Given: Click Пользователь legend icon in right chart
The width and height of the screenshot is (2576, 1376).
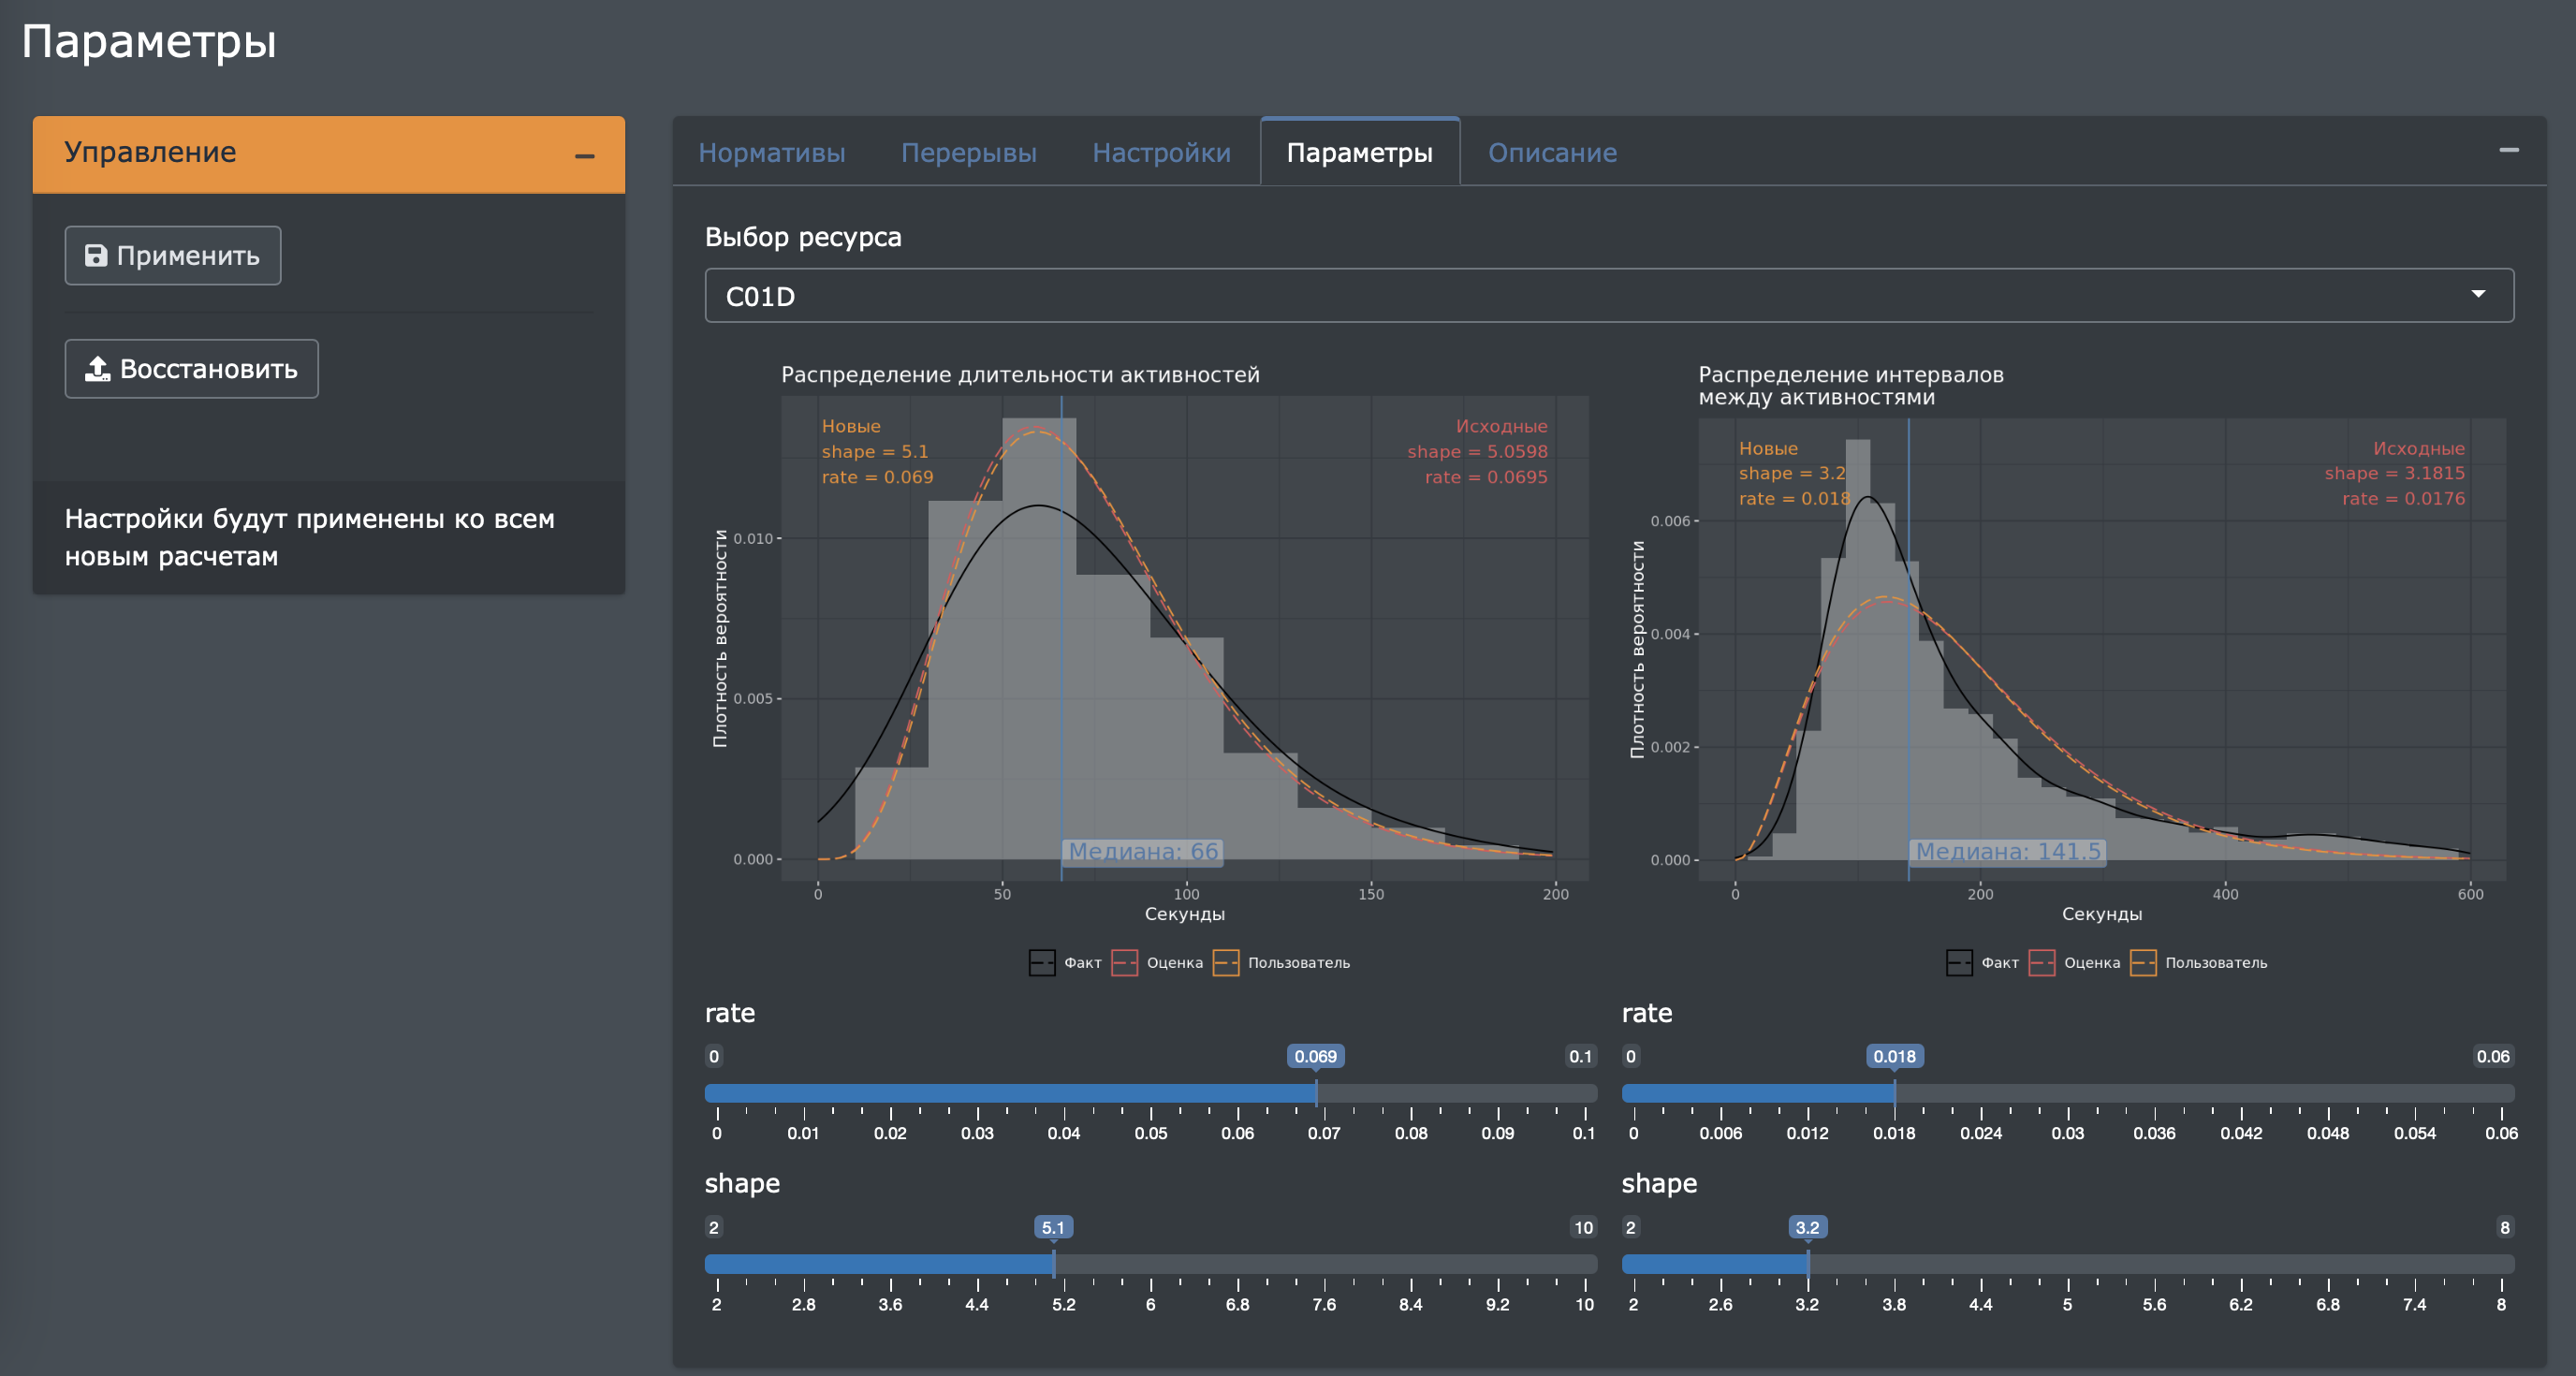Looking at the screenshot, I should pos(2143,963).
